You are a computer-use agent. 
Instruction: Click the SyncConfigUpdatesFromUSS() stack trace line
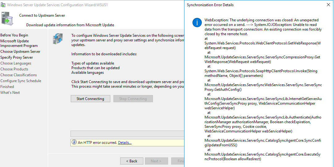[263, 143]
